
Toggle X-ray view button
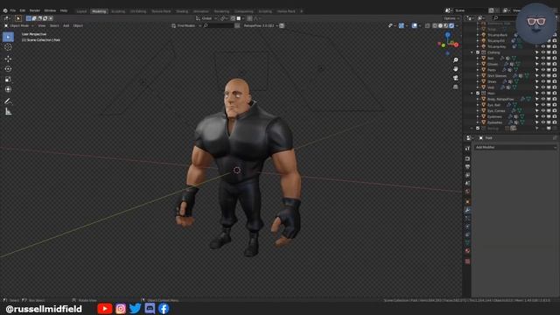tap(428, 25)
